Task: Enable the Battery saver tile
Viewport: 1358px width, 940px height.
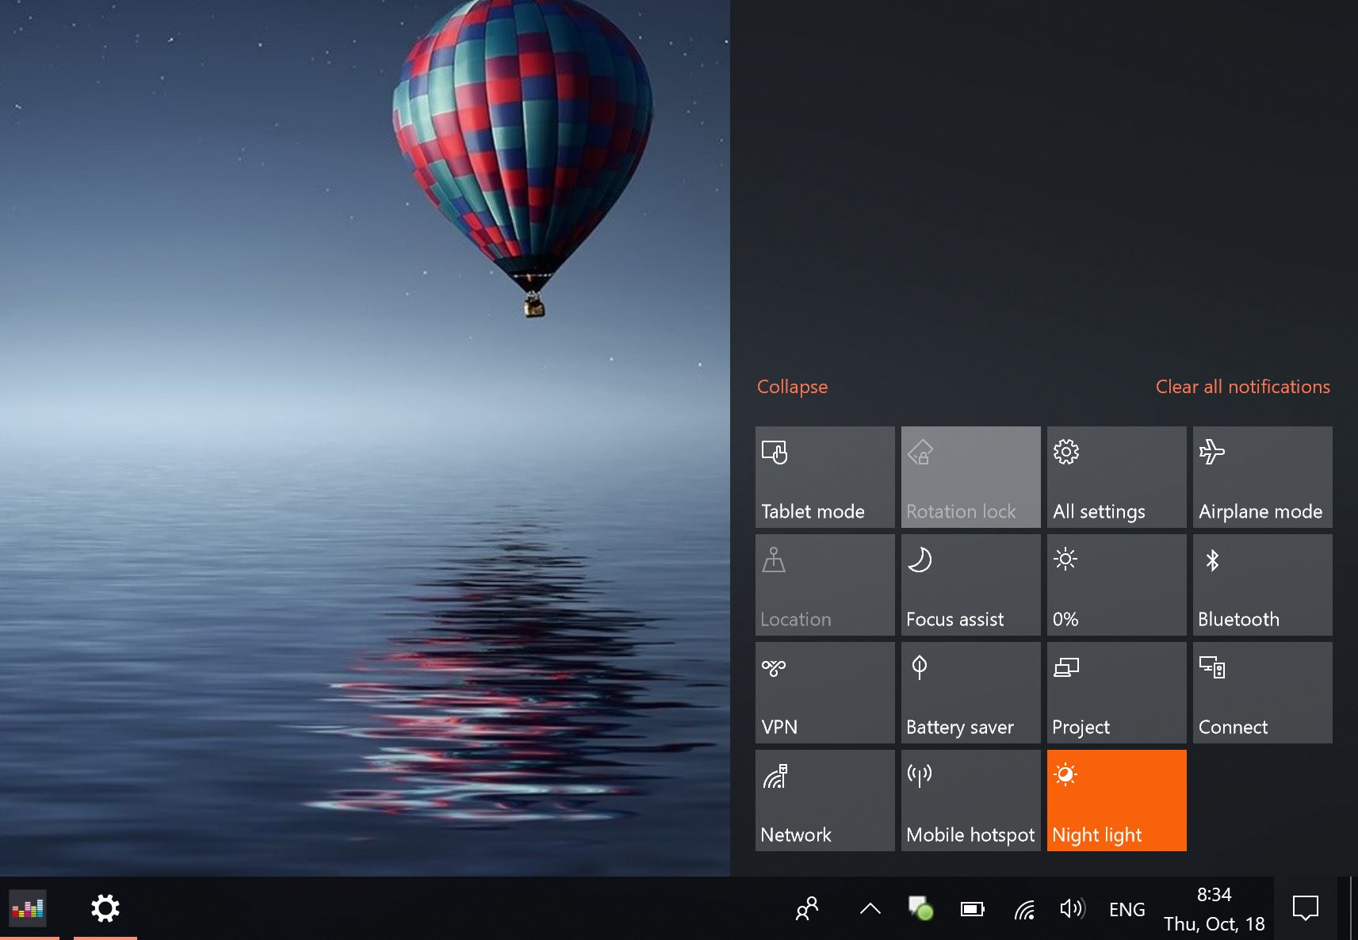Action: (x=970, y=693)
